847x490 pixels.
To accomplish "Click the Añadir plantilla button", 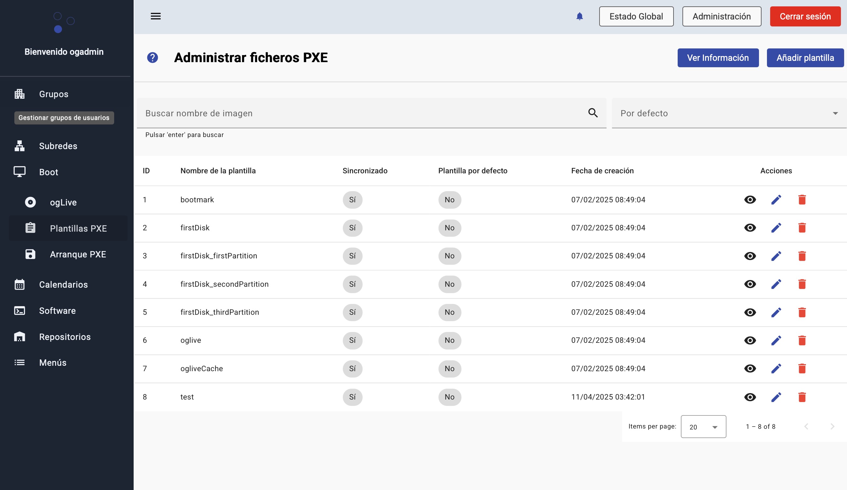I will (805, 58).
